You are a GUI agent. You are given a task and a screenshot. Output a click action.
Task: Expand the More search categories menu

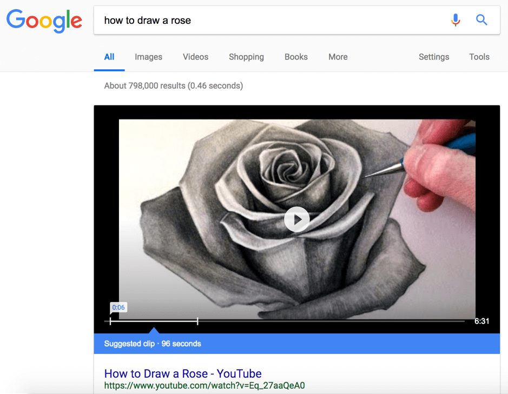coord(338,57)
